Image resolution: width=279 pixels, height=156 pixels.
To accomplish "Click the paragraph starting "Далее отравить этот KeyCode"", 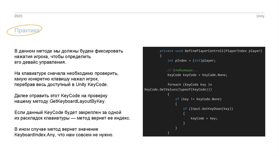I will pyautogui.click(x=61, y=99).
